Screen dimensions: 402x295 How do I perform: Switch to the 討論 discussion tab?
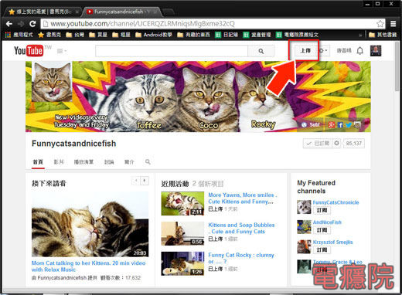(109, 162)
